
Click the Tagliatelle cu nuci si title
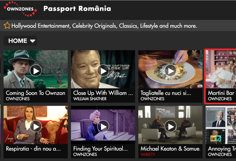[166, 93]
